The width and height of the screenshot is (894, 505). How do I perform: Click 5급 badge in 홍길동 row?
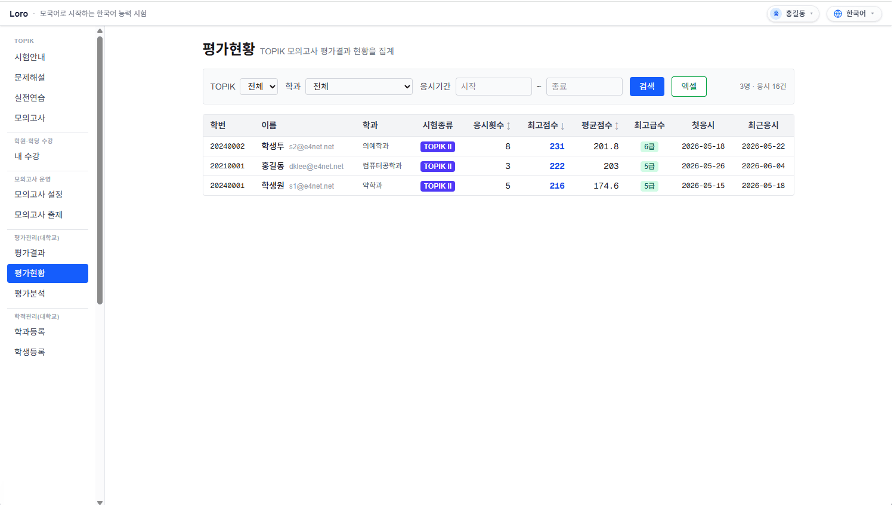point(649,167)
